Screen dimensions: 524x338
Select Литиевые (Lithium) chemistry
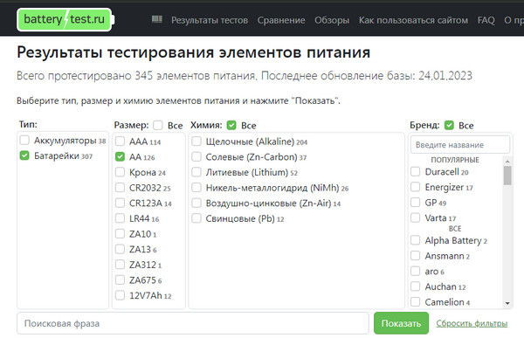(196, 172)
